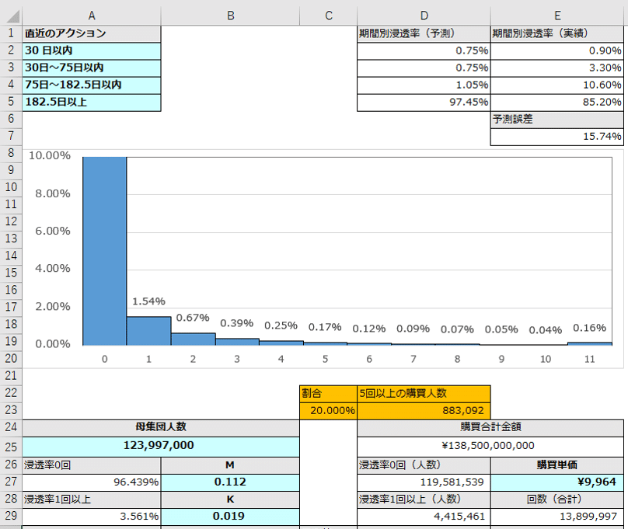This screenshot has height=529, width=628.
Task: Click the chart bar labeled 0.67%
Action: 193,339
